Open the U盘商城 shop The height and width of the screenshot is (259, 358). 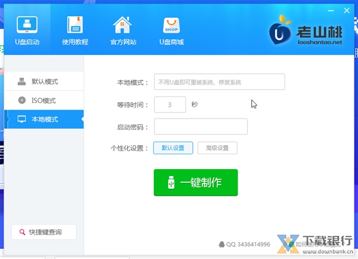point(171,30)
